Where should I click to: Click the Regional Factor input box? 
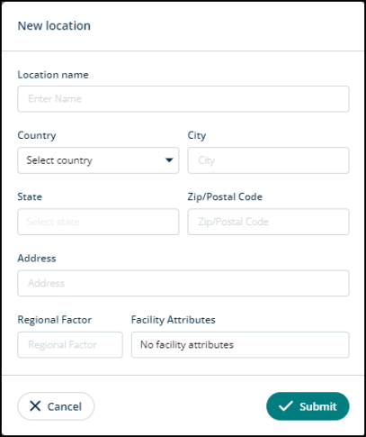click(70, 344)
